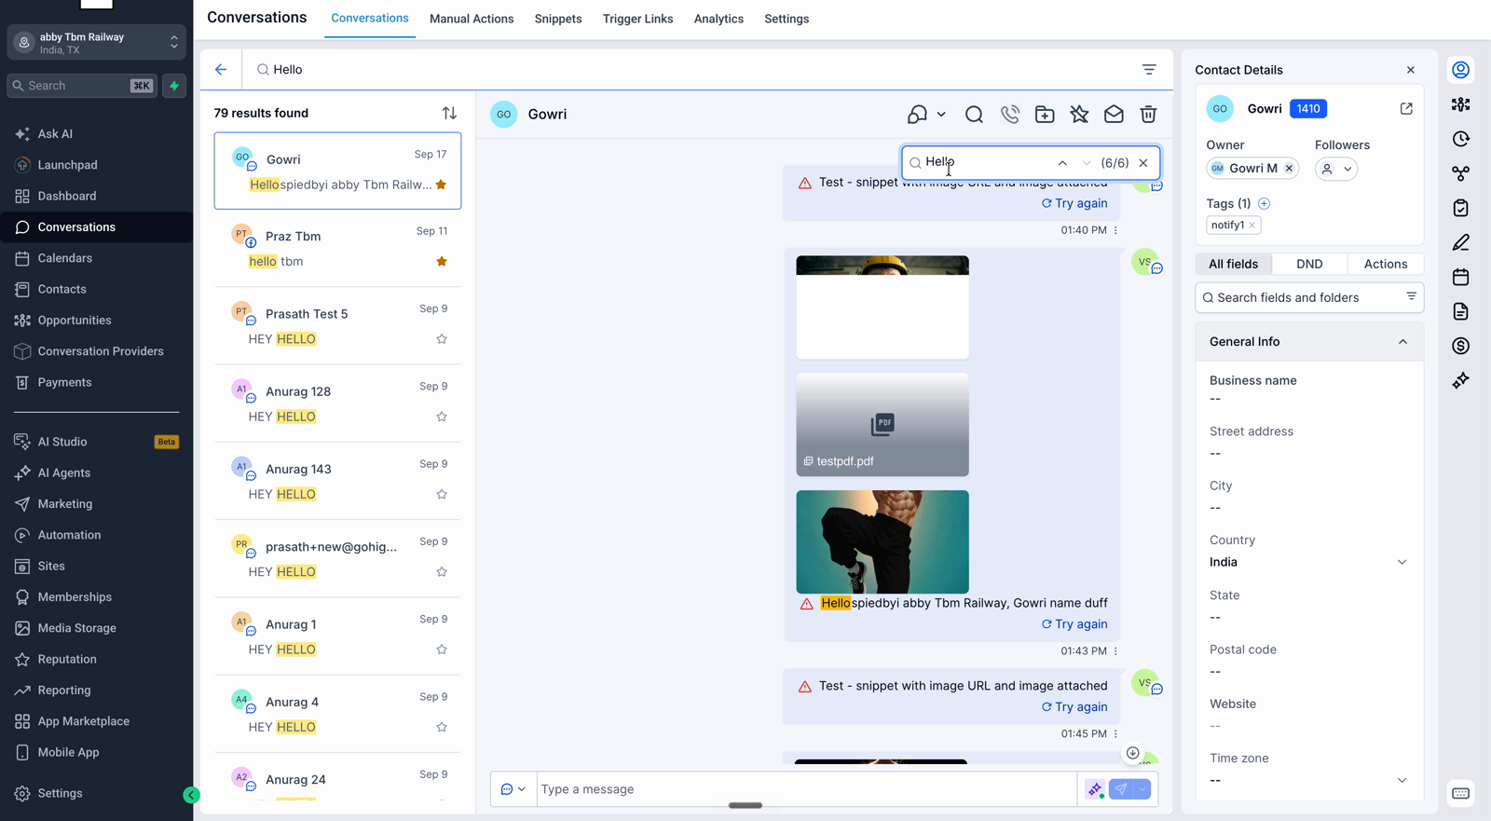Image resolution: width=1491 pixels, height=821 pixels.
Task: Click the trash delete conversation icon
Action: [x=1148, y=115]
